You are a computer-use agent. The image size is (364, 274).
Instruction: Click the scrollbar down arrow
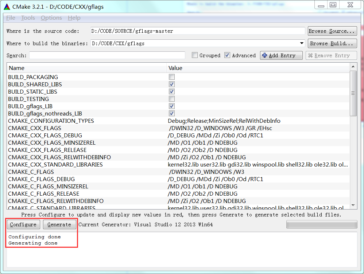[353, 205]
